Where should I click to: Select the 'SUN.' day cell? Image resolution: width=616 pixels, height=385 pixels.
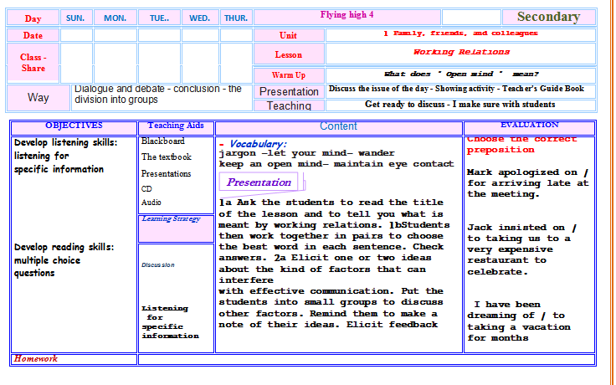click(x=76, y=18)
